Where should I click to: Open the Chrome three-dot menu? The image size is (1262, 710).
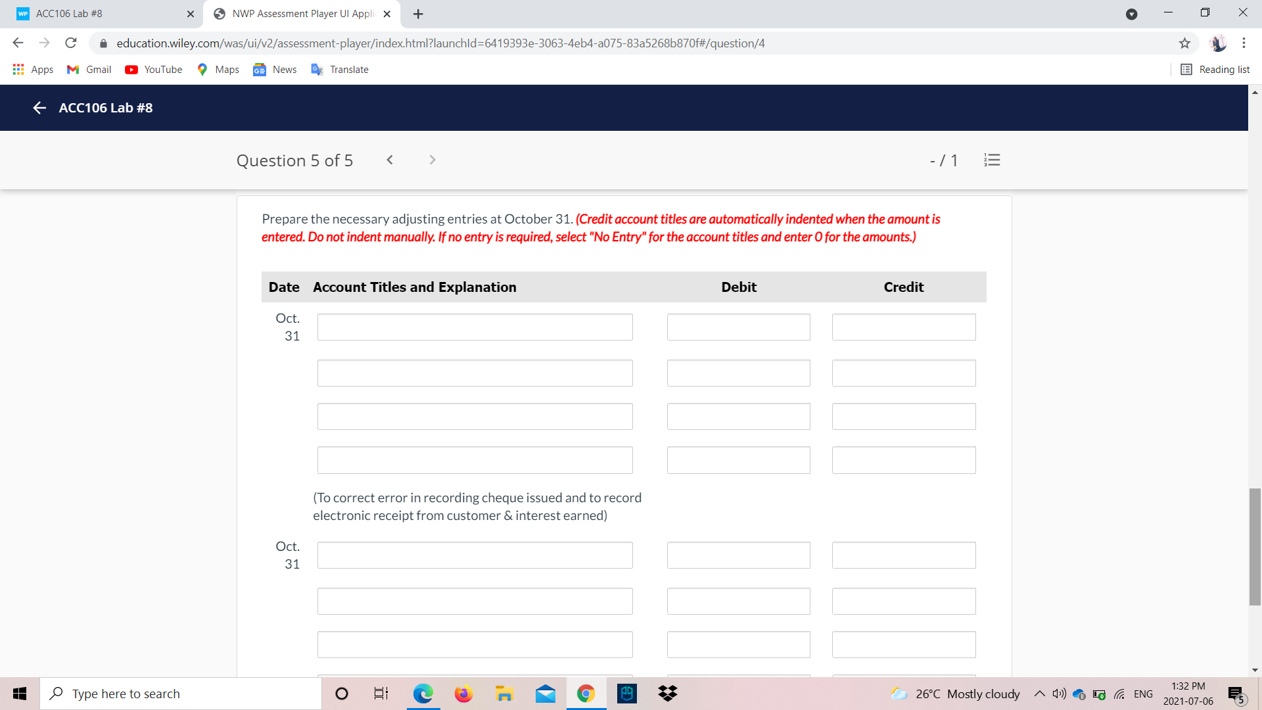1244,43
